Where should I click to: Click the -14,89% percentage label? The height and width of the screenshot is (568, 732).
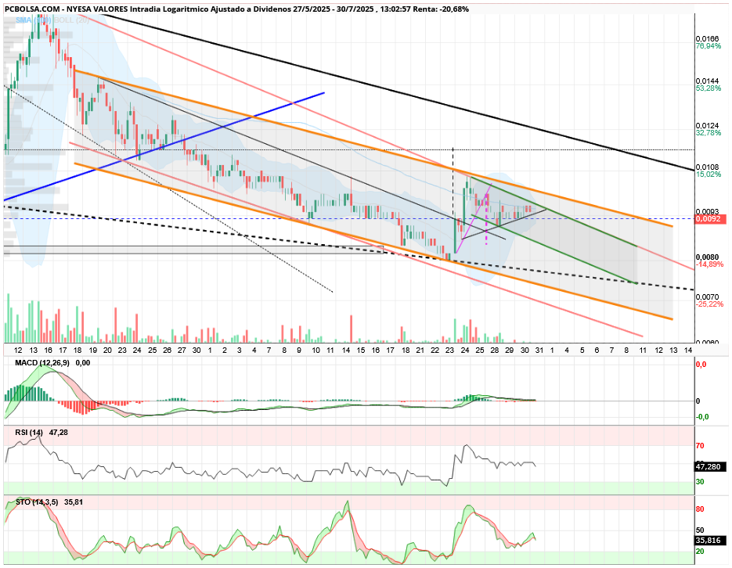point(709,264)
